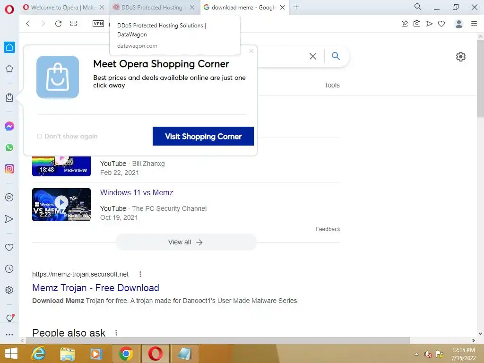The width and height of the screenshot is (484, 363).
Task: Tick the Don't show again checkbox
Action: point(40,136)
